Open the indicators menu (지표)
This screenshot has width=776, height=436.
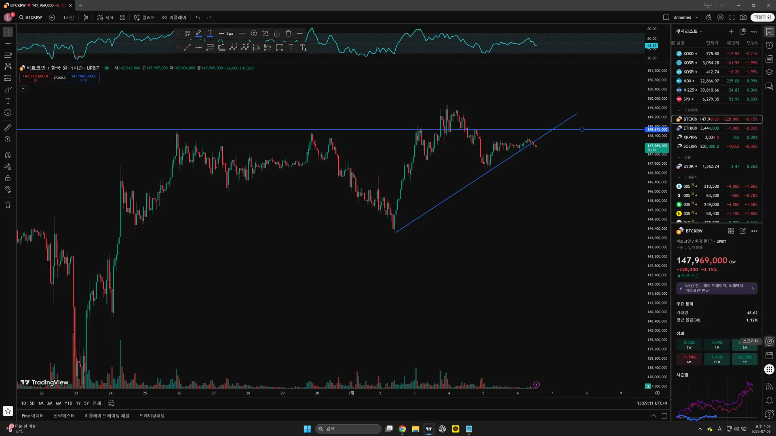(x=105, y=17)
